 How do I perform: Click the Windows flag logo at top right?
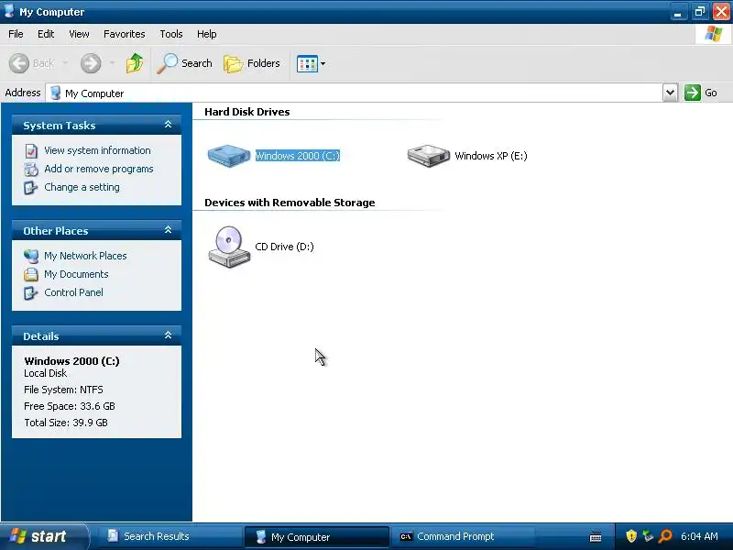point(714,34)
